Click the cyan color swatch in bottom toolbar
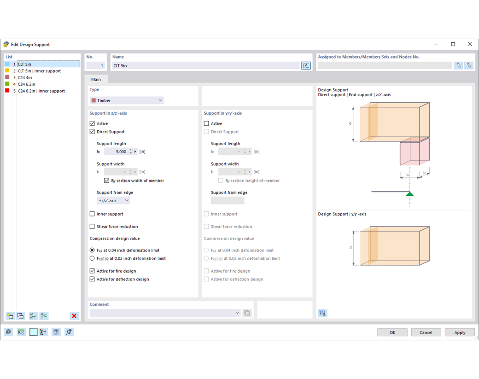The height and width of the screenshot is (379, 479). point(33,332)
